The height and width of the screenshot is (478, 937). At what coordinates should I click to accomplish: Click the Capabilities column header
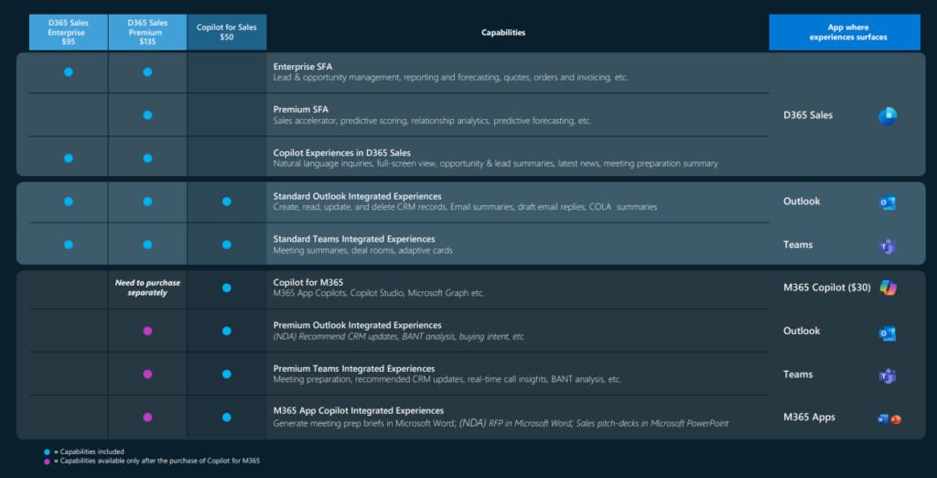[x=503, y=33]
